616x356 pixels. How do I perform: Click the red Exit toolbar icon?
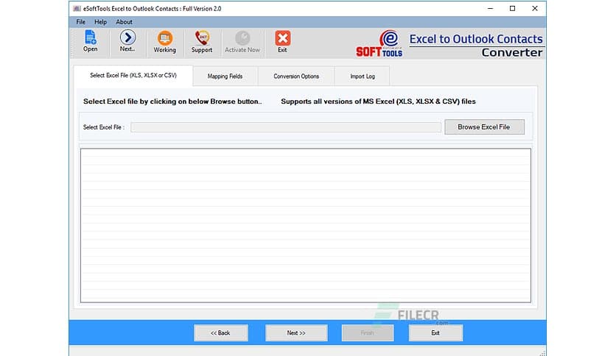pos(282,42)
